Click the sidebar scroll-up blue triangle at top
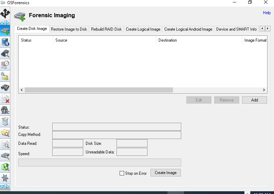 point(2,23)
